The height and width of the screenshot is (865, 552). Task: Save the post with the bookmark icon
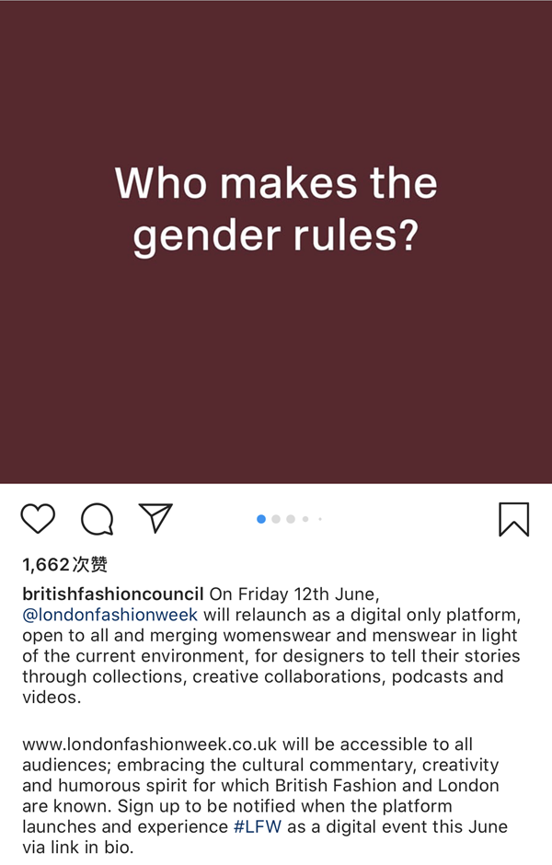514,519
